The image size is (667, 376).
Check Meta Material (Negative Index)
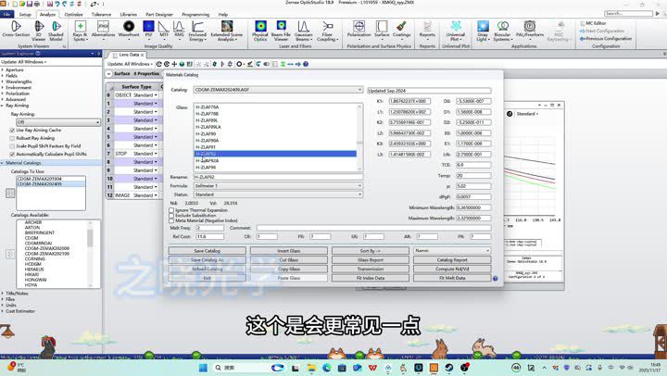(x=171, y=220)
